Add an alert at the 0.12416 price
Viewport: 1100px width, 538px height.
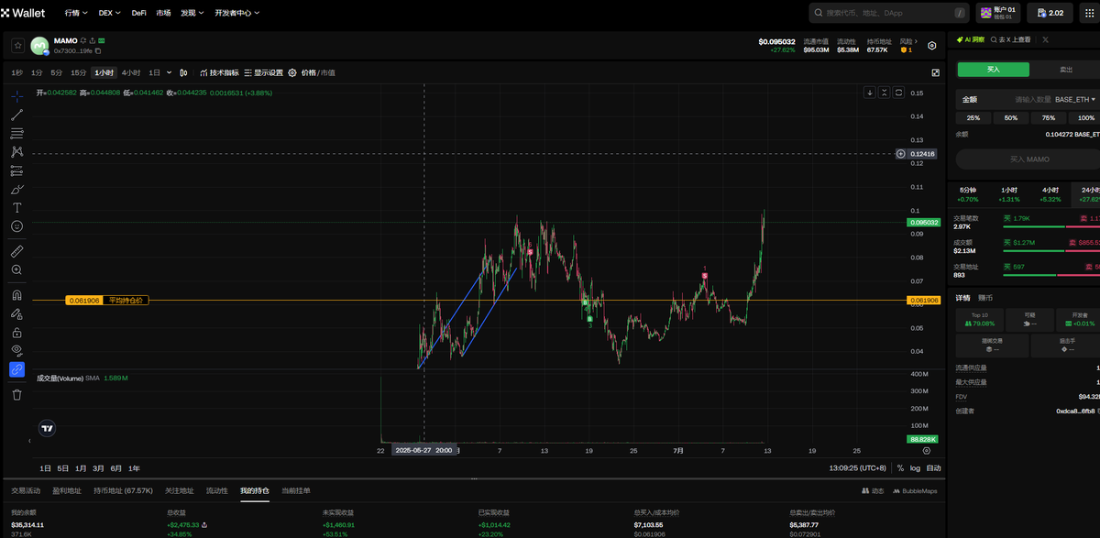point(900,154)
